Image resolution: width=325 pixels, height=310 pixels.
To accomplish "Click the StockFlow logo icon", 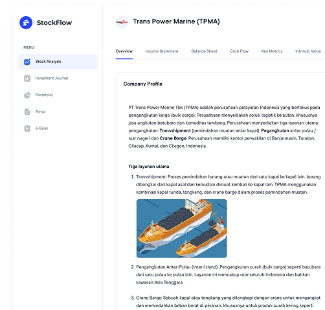I will click(x=26, y=23).
